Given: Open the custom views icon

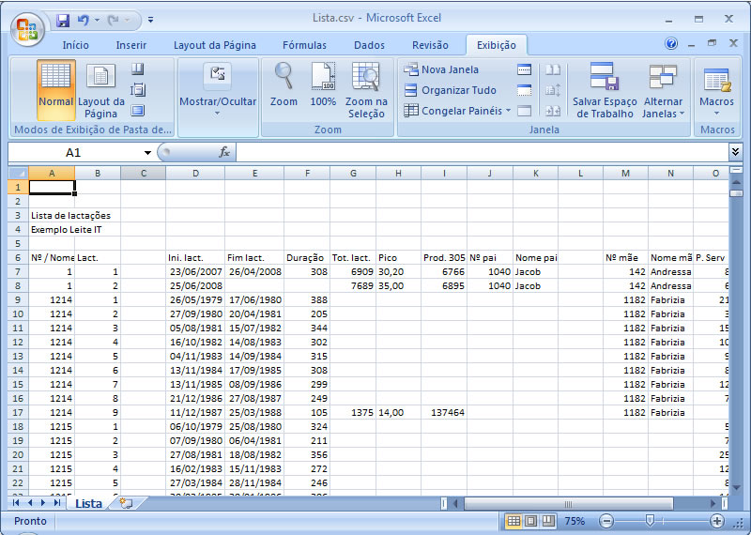Looking at the screenshot, I should [138, 89].
